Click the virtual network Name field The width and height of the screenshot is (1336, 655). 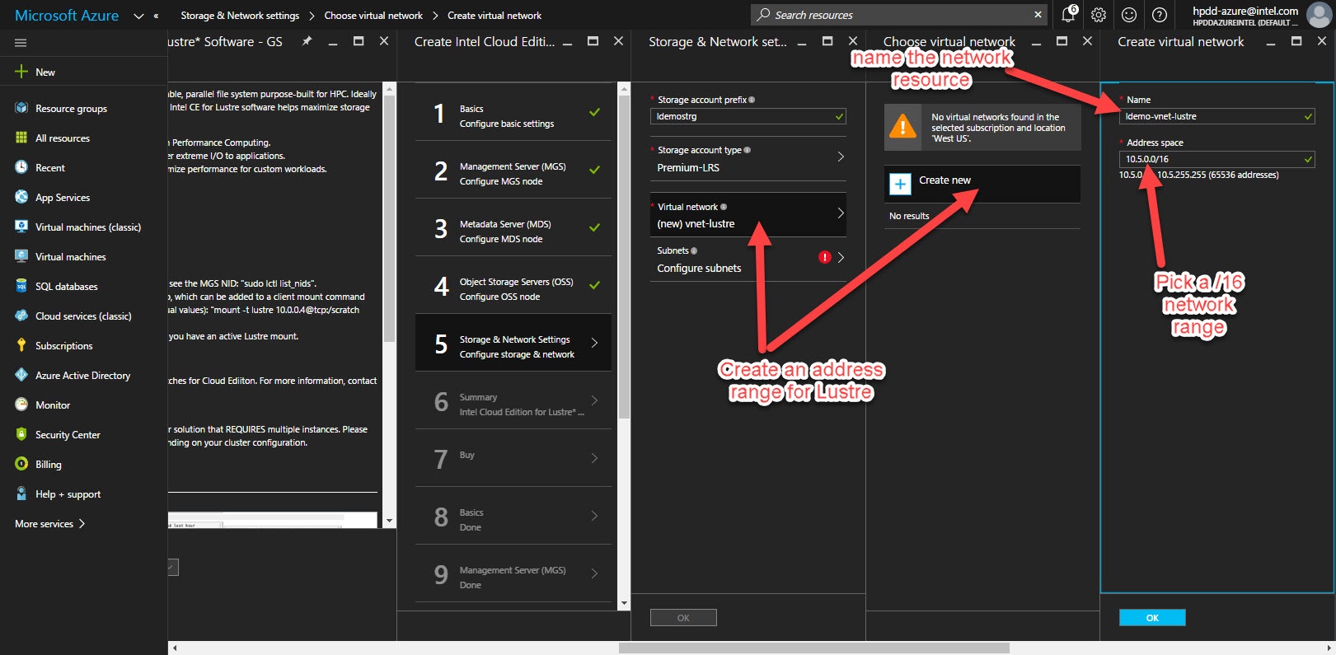(x=1216, y=116)
